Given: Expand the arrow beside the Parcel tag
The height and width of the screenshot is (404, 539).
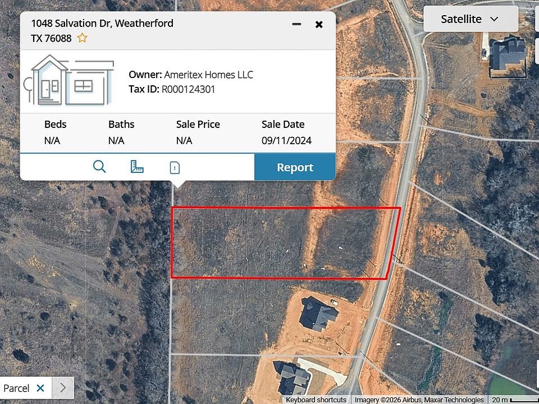Looking at the screenshot, I should [63, 388].
